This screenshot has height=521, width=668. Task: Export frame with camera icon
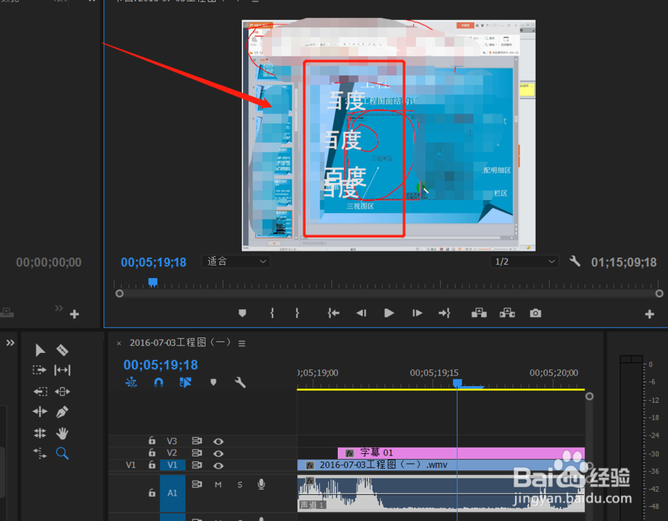tap(536, 314)
